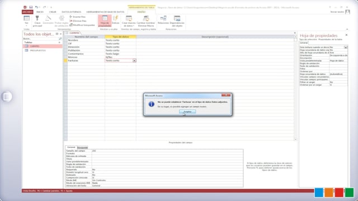Click the Generador ribbon icon
The image size is (358, 201).
pos(48,20)
